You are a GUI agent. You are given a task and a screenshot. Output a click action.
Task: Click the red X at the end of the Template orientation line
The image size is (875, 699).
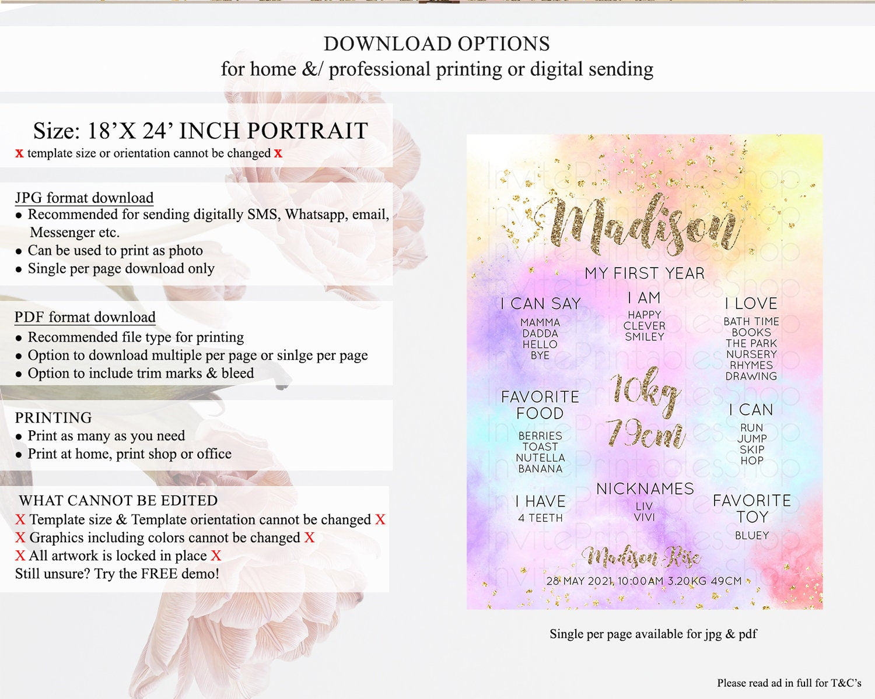click(x=380, y=519)
